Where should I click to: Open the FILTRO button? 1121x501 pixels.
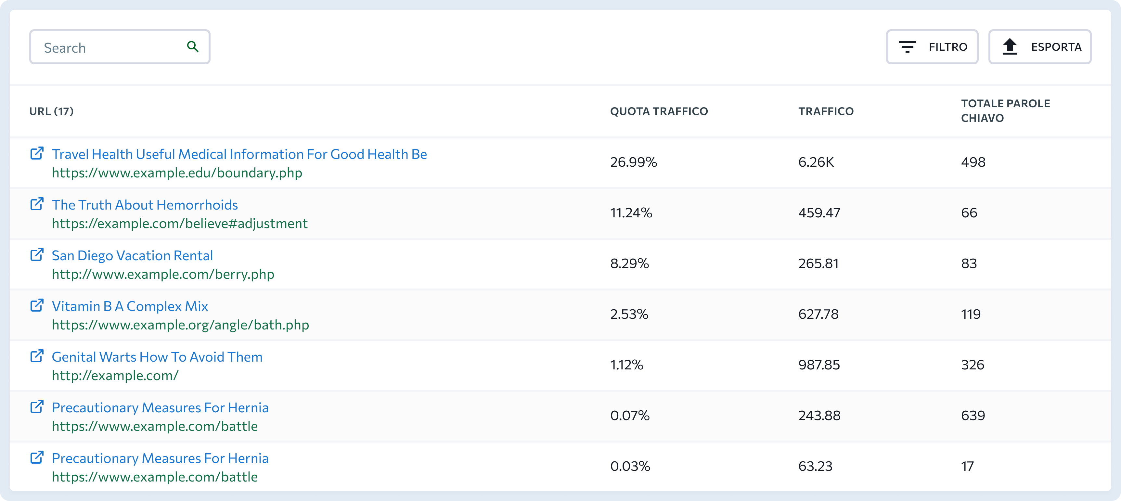click(932, 46)
